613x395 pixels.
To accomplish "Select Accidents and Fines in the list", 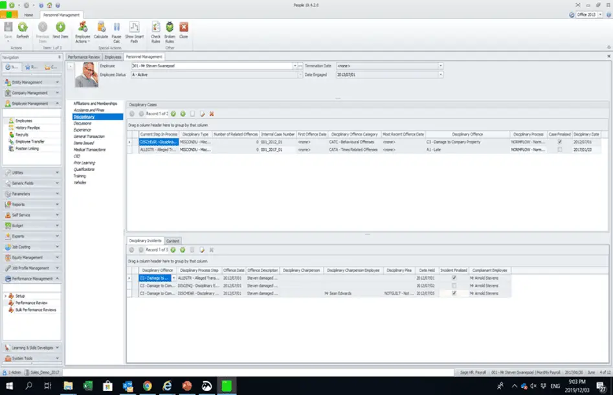I will coord(89,110).
